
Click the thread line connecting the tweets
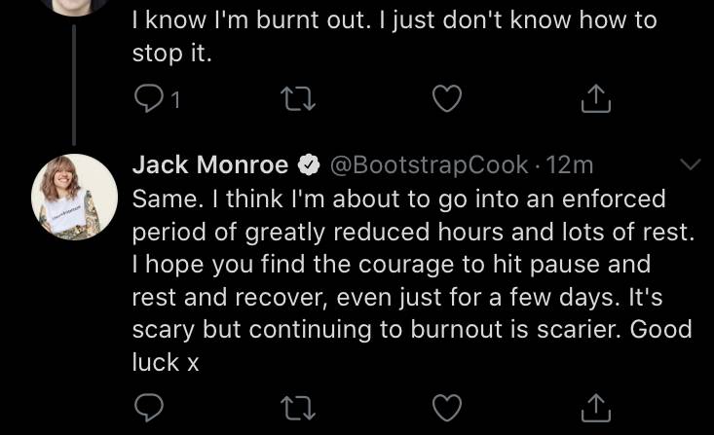tap(74, 85)
